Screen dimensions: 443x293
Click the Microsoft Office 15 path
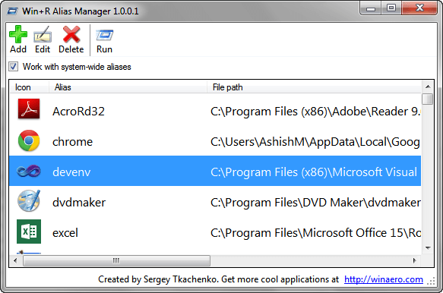click(x=315, y=233)
